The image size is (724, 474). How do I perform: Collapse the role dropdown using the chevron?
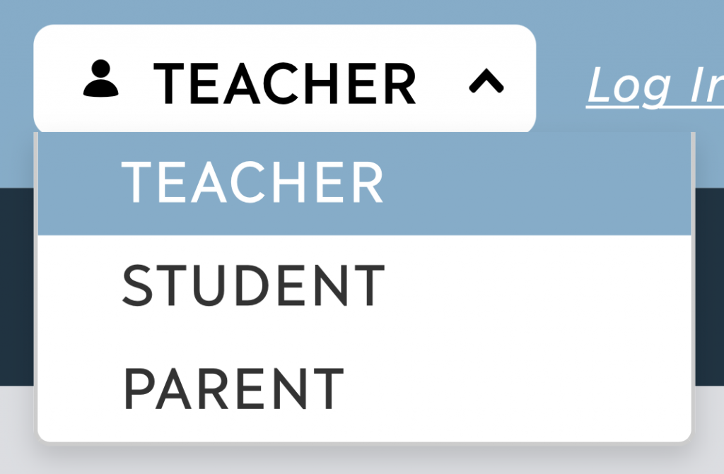[486, 81]
